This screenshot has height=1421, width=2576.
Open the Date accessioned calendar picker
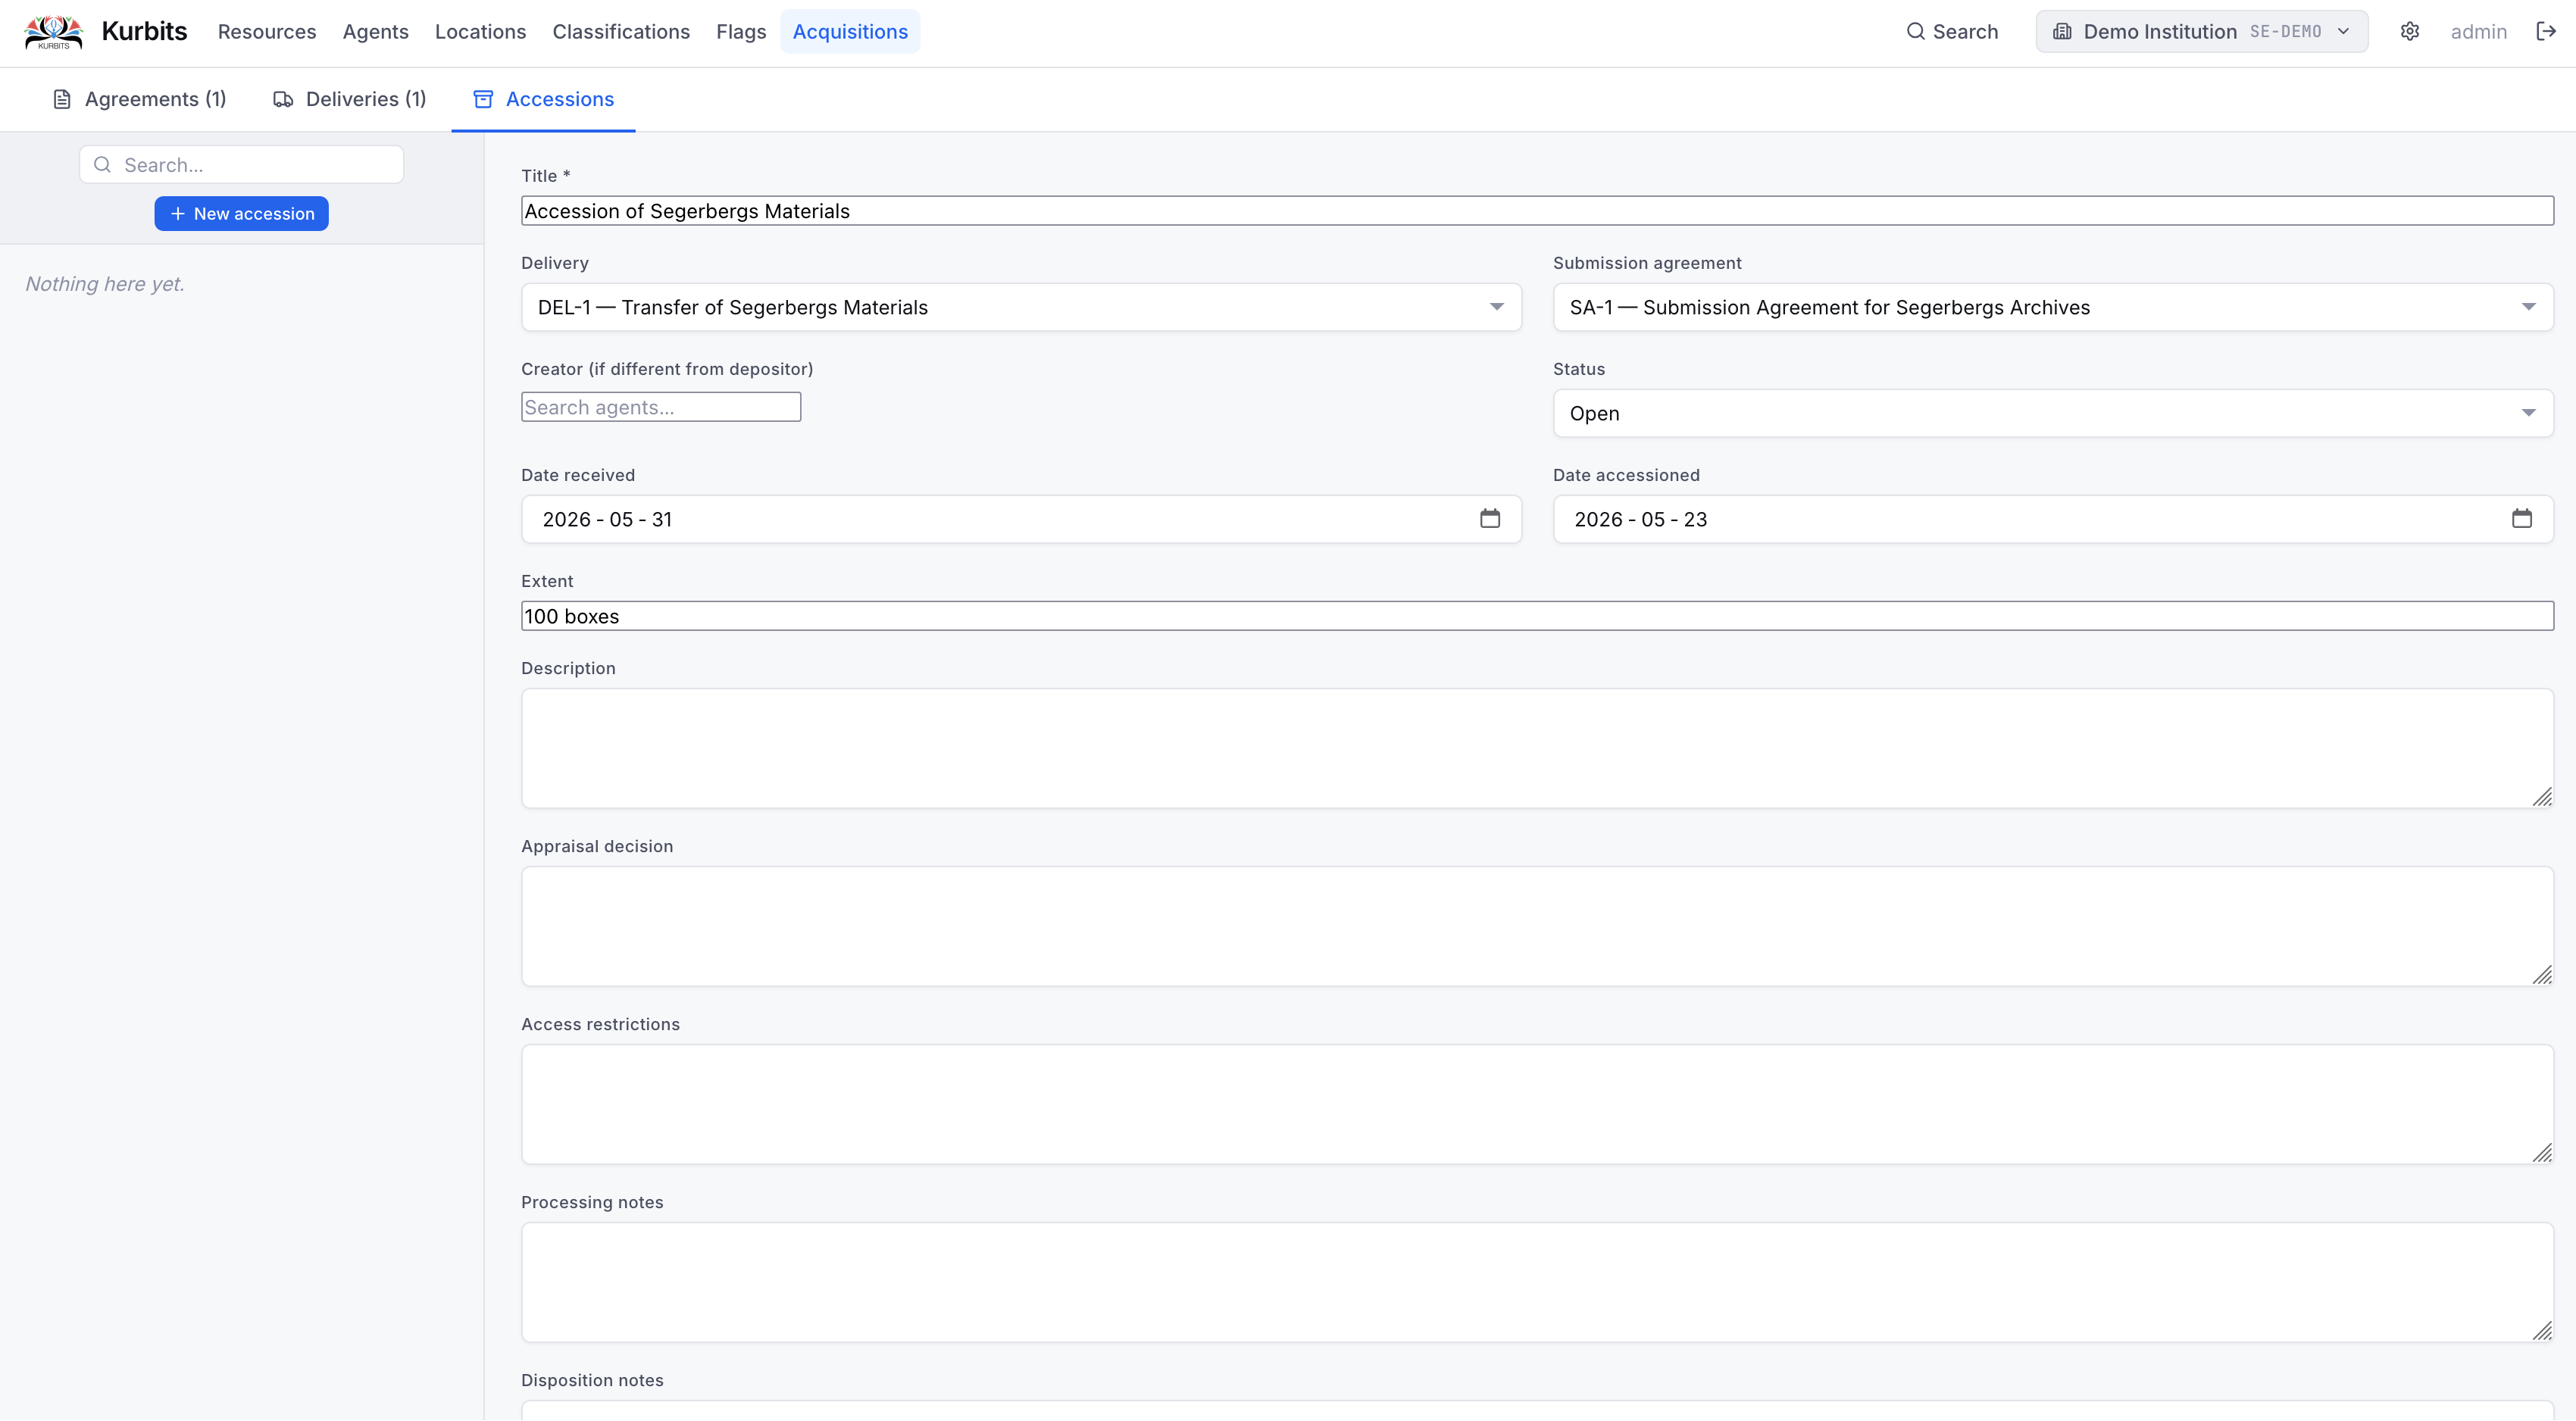tap(2522, 518)
